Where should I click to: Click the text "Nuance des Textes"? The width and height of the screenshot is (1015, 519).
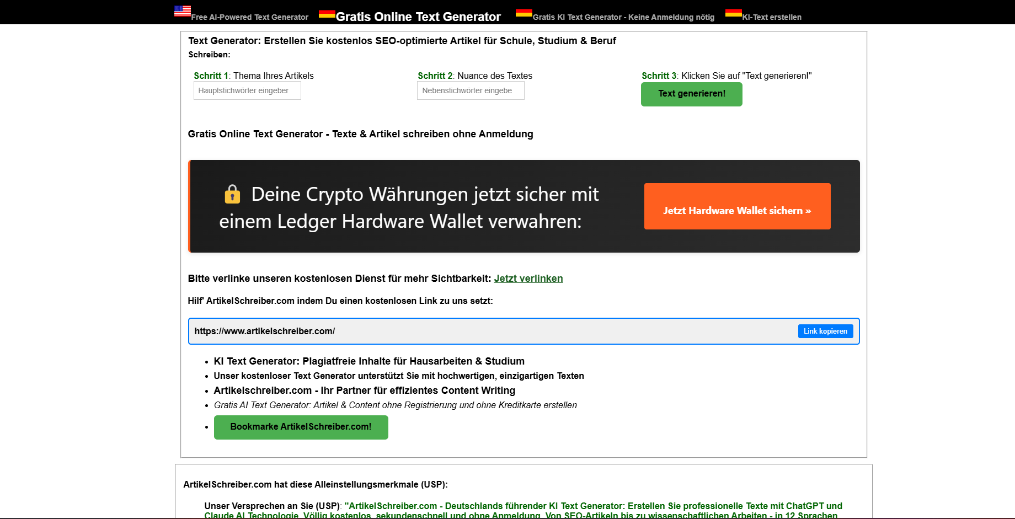pyautogui.click(x=495, y=76)
